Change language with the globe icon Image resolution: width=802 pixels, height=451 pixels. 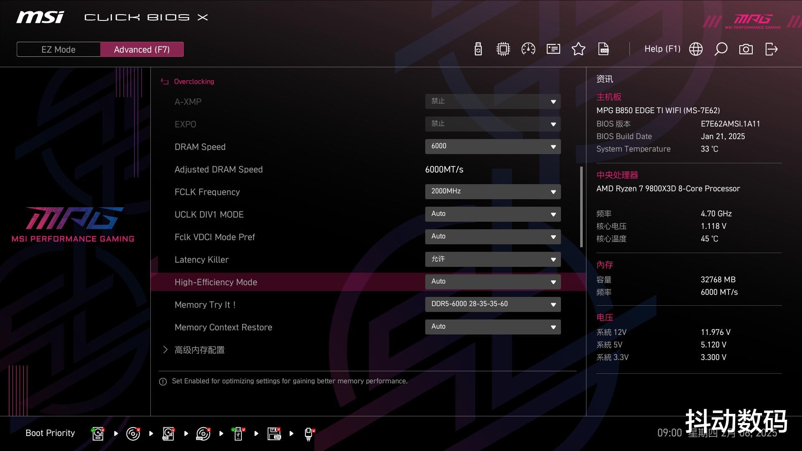696,49
